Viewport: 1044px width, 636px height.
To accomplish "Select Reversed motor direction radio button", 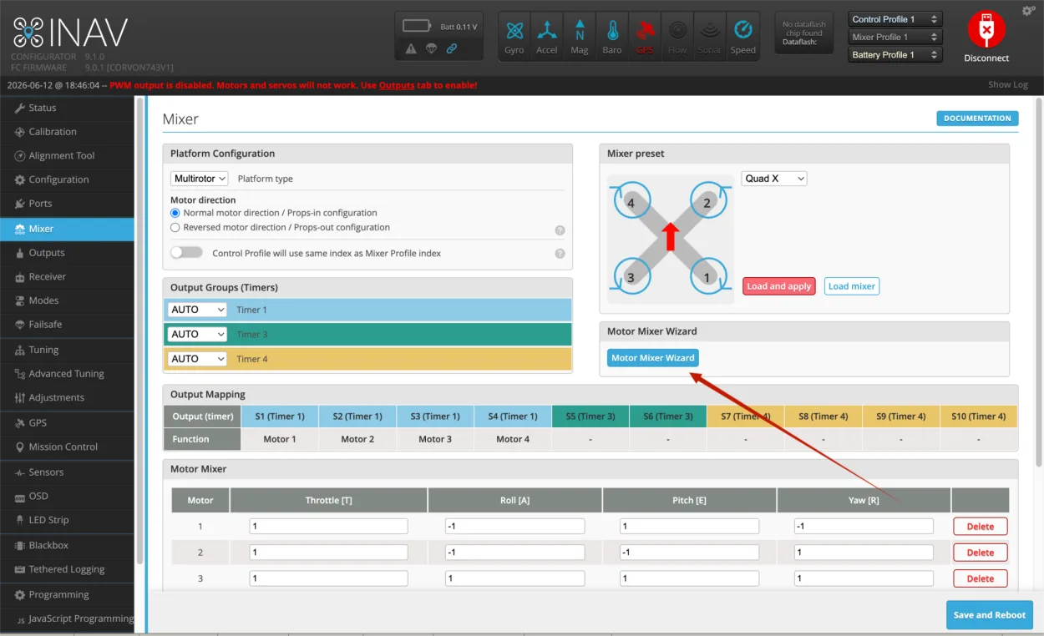I will tap(175, 227).
